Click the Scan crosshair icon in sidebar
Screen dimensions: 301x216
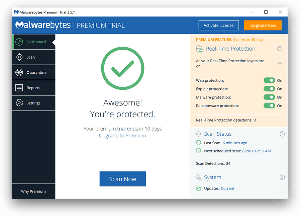[19, 57]
